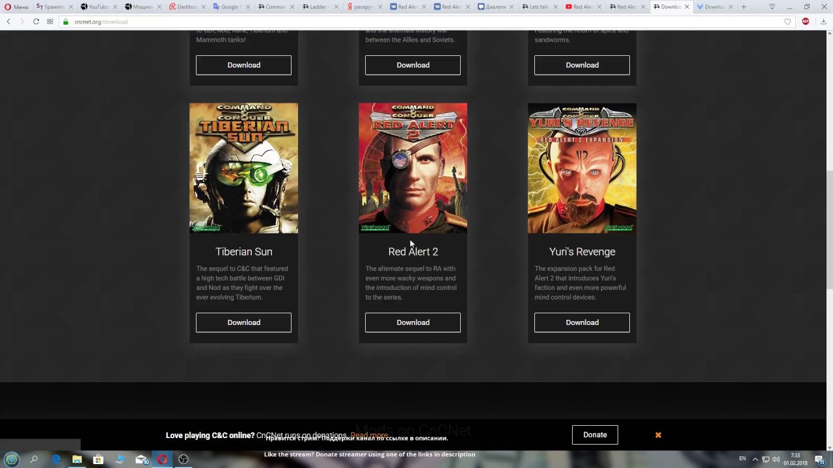This screenshot has width=833, height=468.
Task: Click the Tiberian Sun cover art
Action: [243, 168]
